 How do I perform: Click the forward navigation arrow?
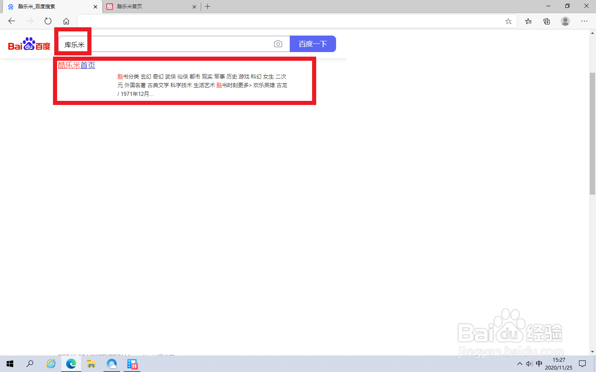coord(30,21)
